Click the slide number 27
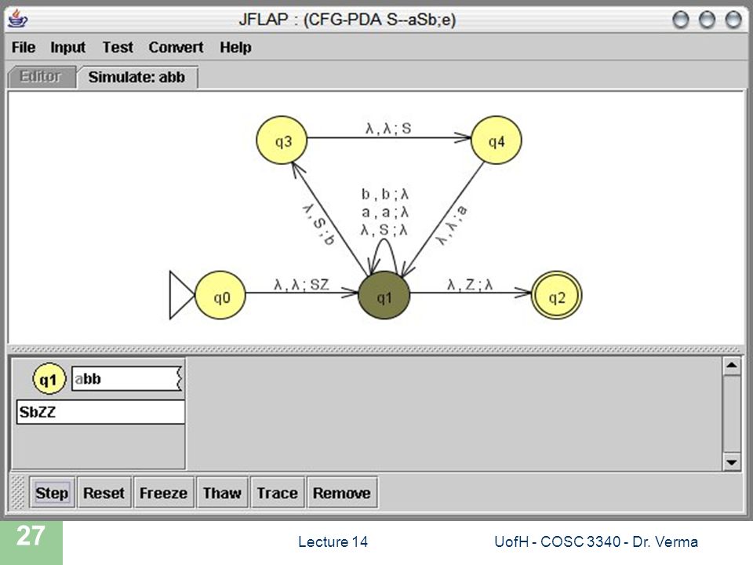This screenshot has height=565, width=753. [x=31, y=536]
